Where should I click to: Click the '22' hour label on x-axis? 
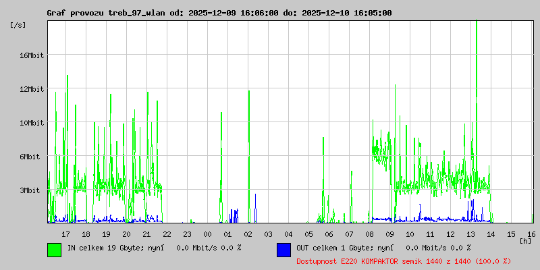pyautogui.click(x=167, y=234)
